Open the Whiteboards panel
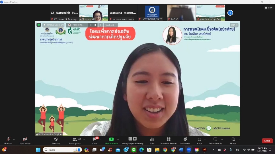Viewport: 275px width, 154px height. pyautogui.click(x=215, y=140)
